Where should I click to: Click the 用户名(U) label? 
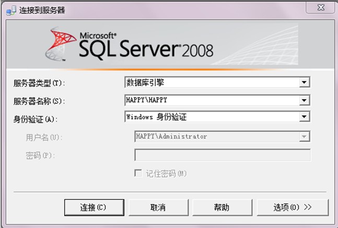point(44,137)
